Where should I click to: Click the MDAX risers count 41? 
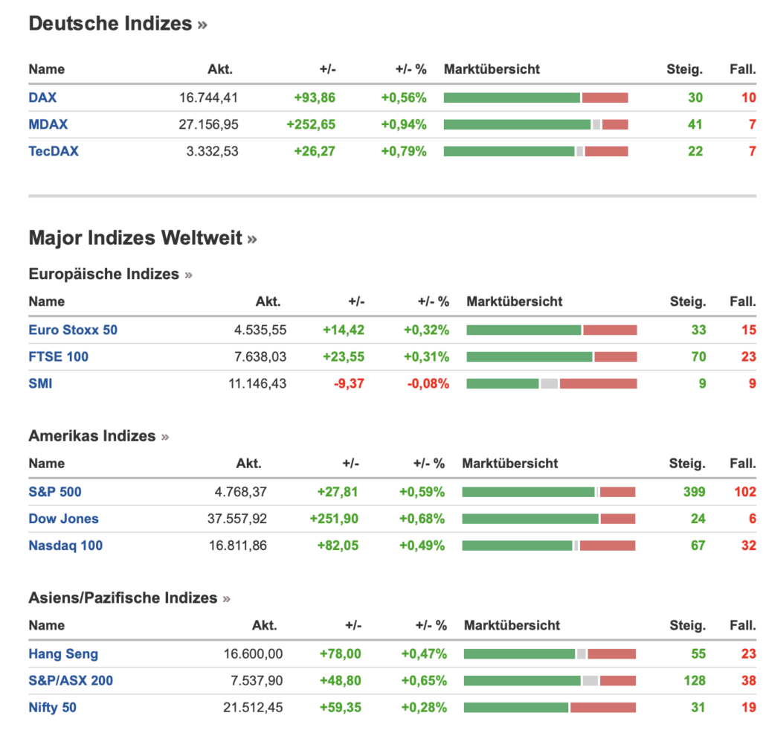695,124
